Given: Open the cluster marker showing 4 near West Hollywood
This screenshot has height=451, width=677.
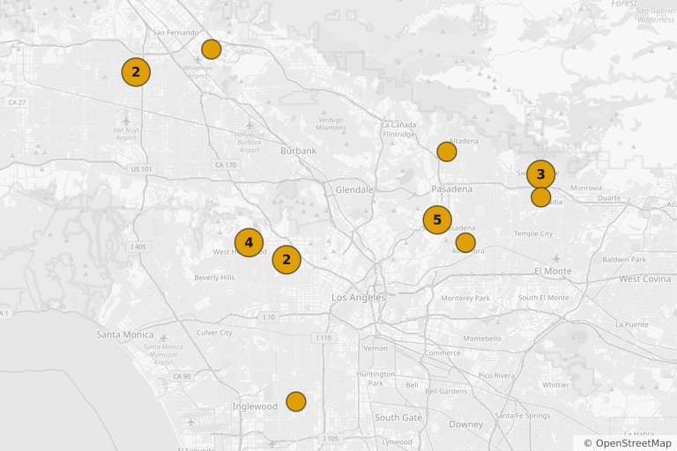Looking at the screenshot, I should [x=249, y=242].
